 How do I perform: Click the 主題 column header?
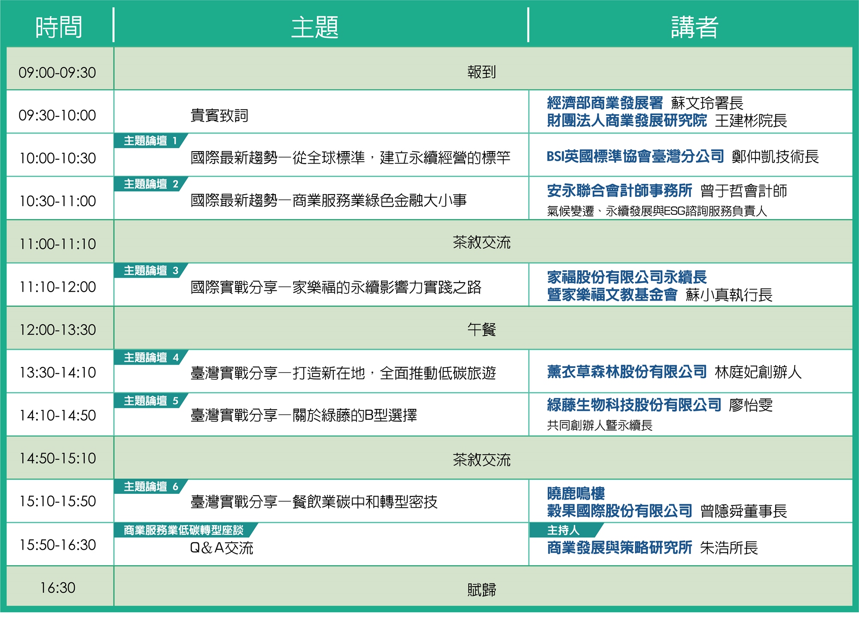point(315,27)
